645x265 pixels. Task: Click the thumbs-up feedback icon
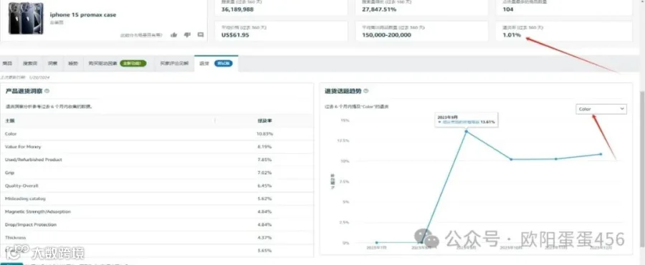(174, 35)
